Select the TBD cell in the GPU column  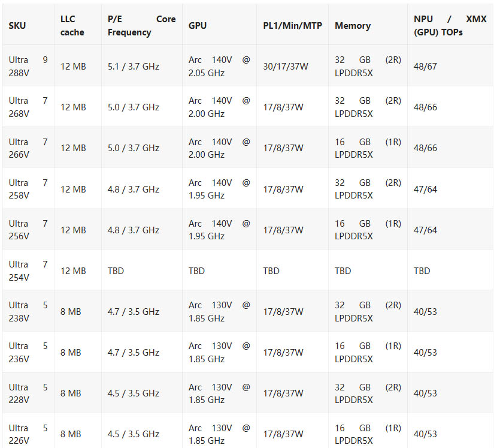click(197, 271)
